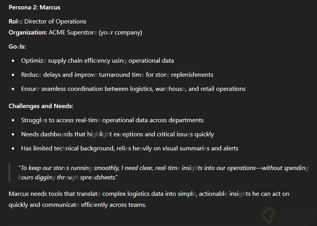Click the Platzi logo icon watermark
This screenshot has width=317, height=226.
coord(270,214)
